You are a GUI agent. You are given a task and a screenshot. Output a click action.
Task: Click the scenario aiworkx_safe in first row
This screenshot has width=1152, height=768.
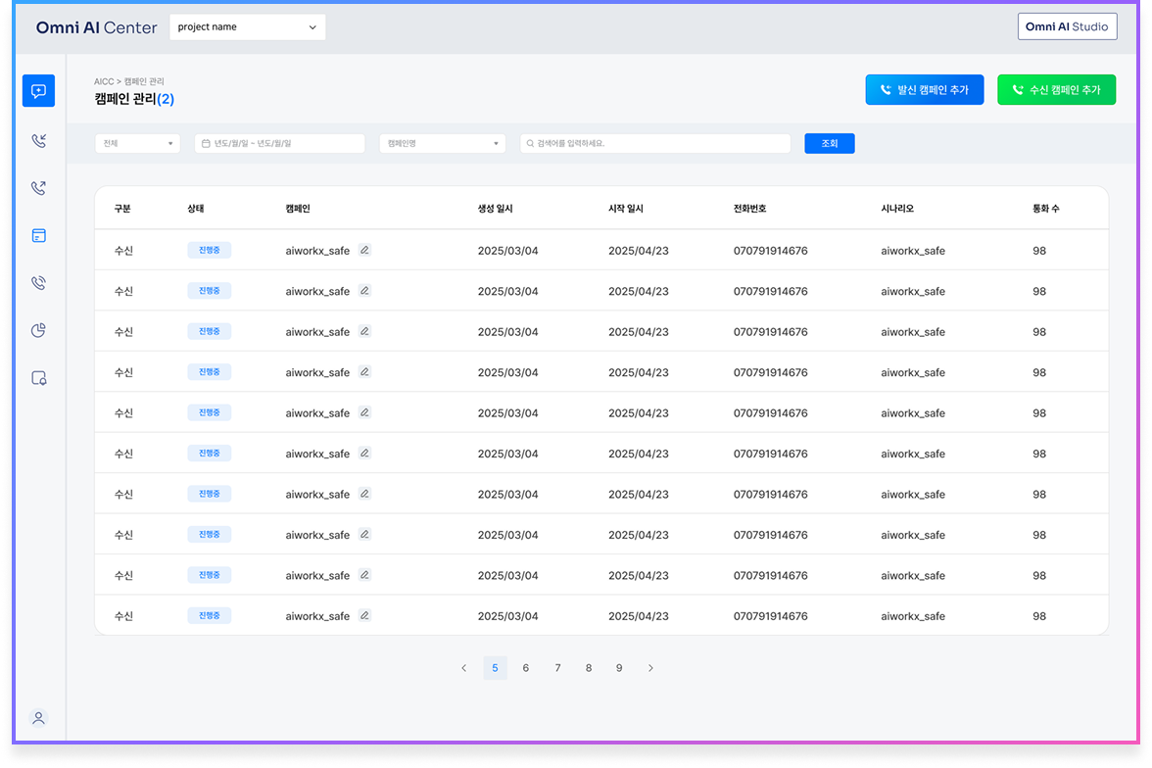pos(913,251)
